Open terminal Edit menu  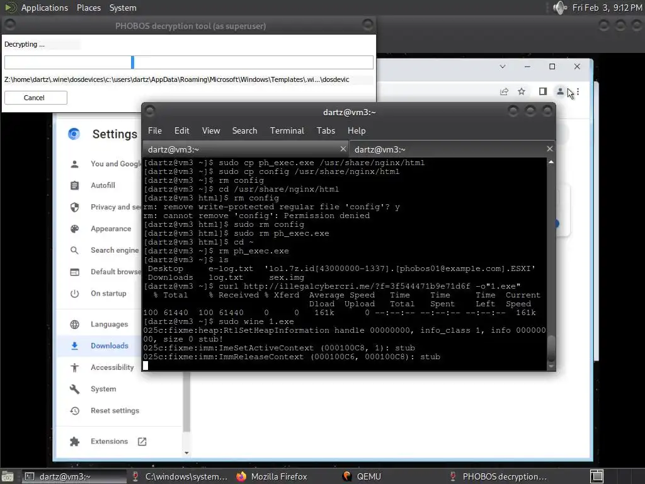click(181, 130)
